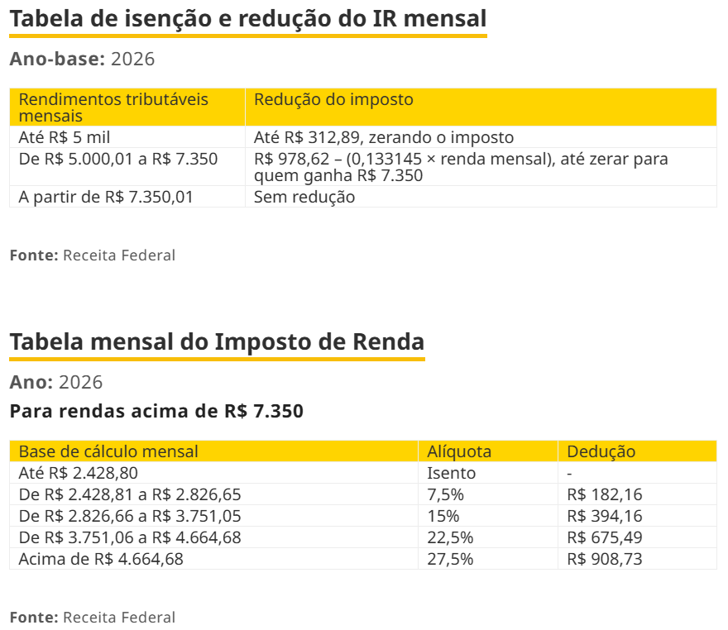Click the 'Até R$ 312,89, zerando o imposto' cell
This screenshot has width=728, height=630.
tap(384, 137)
